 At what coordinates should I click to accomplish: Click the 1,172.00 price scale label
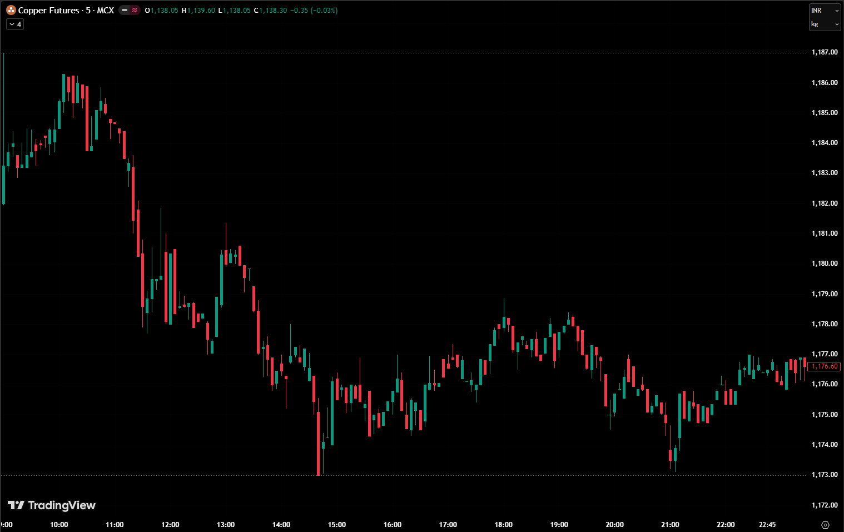pyautogui.click(x=825, y=505)
